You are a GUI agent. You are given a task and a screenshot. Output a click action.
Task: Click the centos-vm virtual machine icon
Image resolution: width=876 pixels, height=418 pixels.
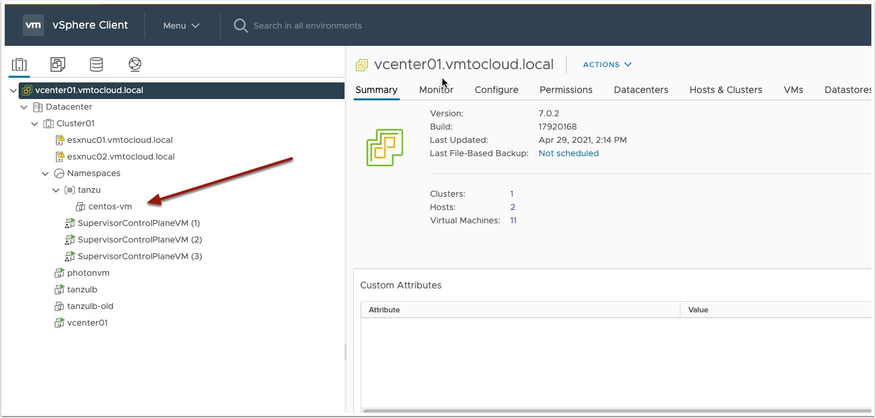[x=80, y=207]
